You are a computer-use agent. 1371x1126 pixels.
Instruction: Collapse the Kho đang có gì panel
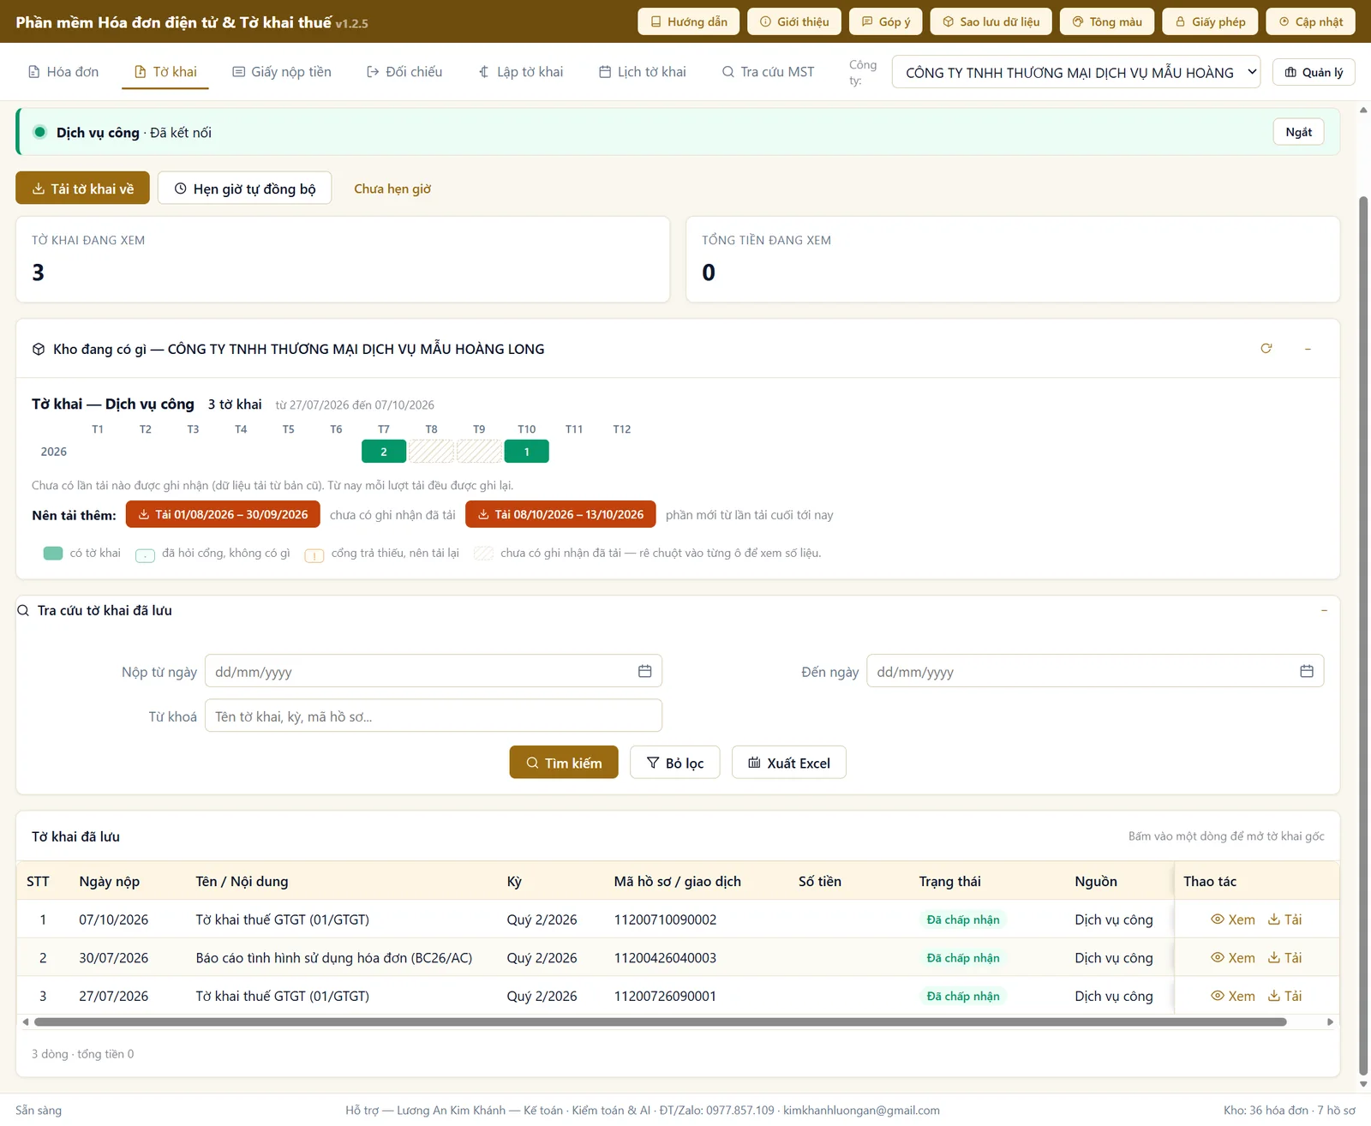point(1308,349)
